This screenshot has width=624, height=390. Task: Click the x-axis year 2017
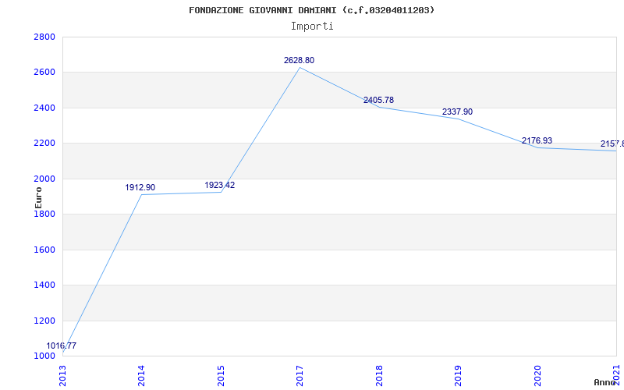[300, 376]
